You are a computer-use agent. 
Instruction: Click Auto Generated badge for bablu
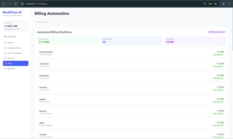(x=218, y=125)
